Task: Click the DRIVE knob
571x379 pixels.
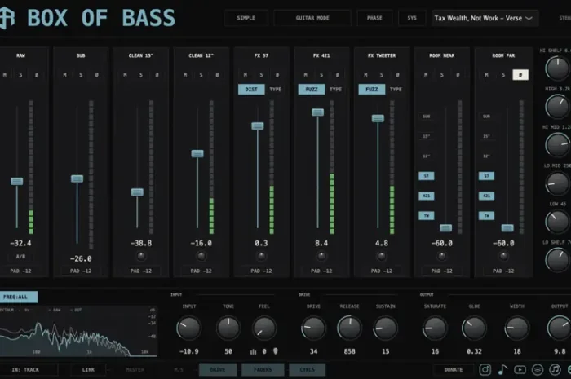Action: [x=313, y=328]
